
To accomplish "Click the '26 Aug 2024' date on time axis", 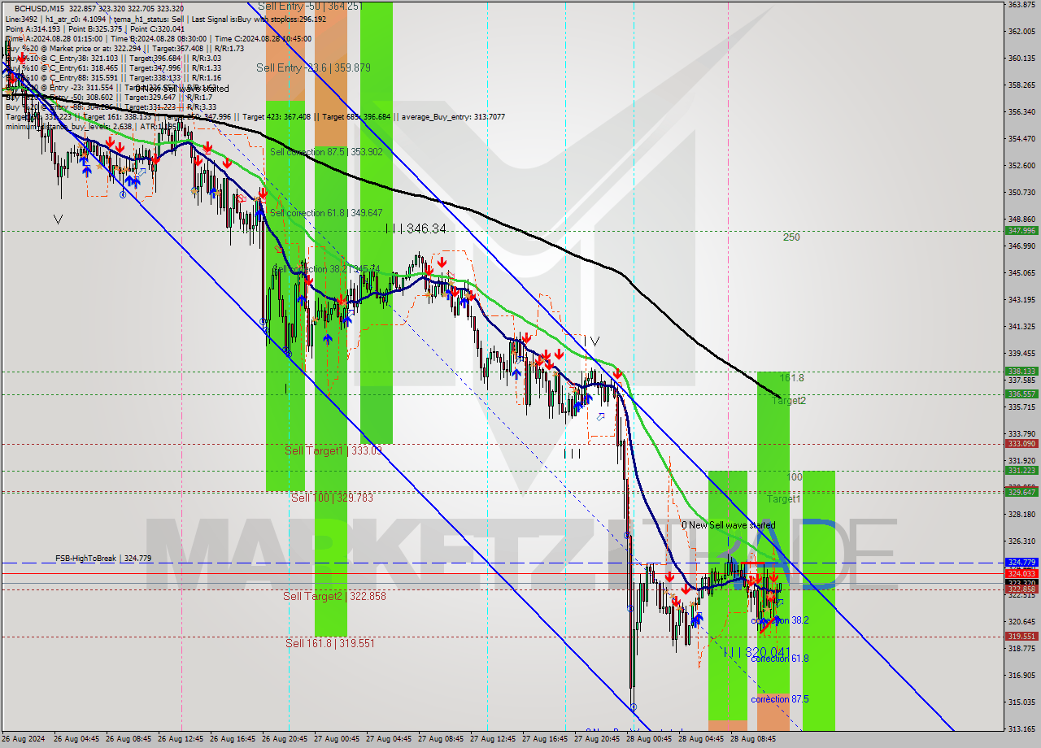I will [24, 740].
